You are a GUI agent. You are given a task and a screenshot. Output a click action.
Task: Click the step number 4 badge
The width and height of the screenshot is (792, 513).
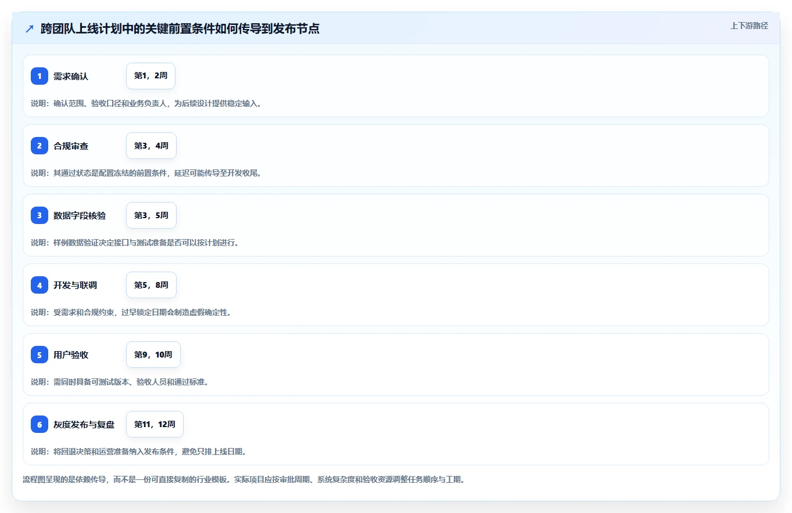(x=40, y=285)
